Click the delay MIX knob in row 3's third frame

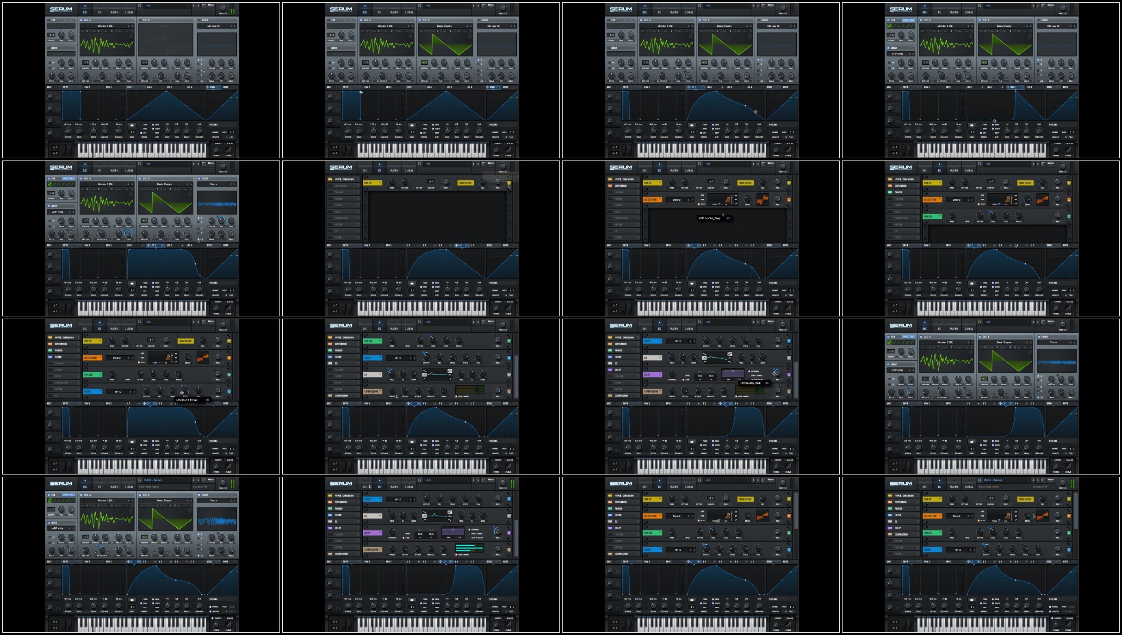[x=777, y=374]
